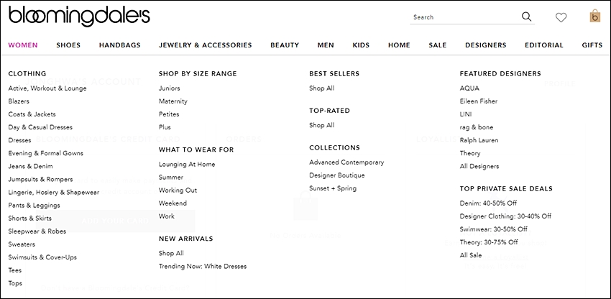Select Pants & Leggings
The width and height of the screenshot is (611, 299).
point(34,205)
